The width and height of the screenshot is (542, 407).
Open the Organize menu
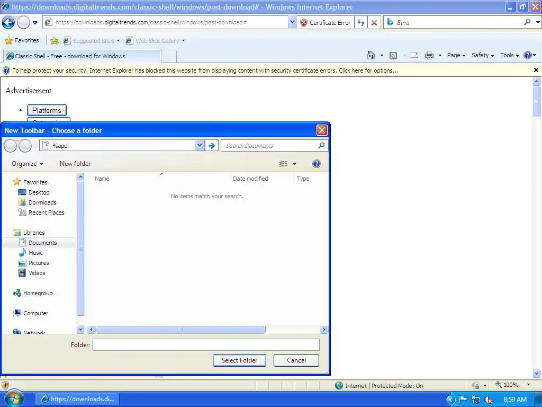click(x=28, y=164)
